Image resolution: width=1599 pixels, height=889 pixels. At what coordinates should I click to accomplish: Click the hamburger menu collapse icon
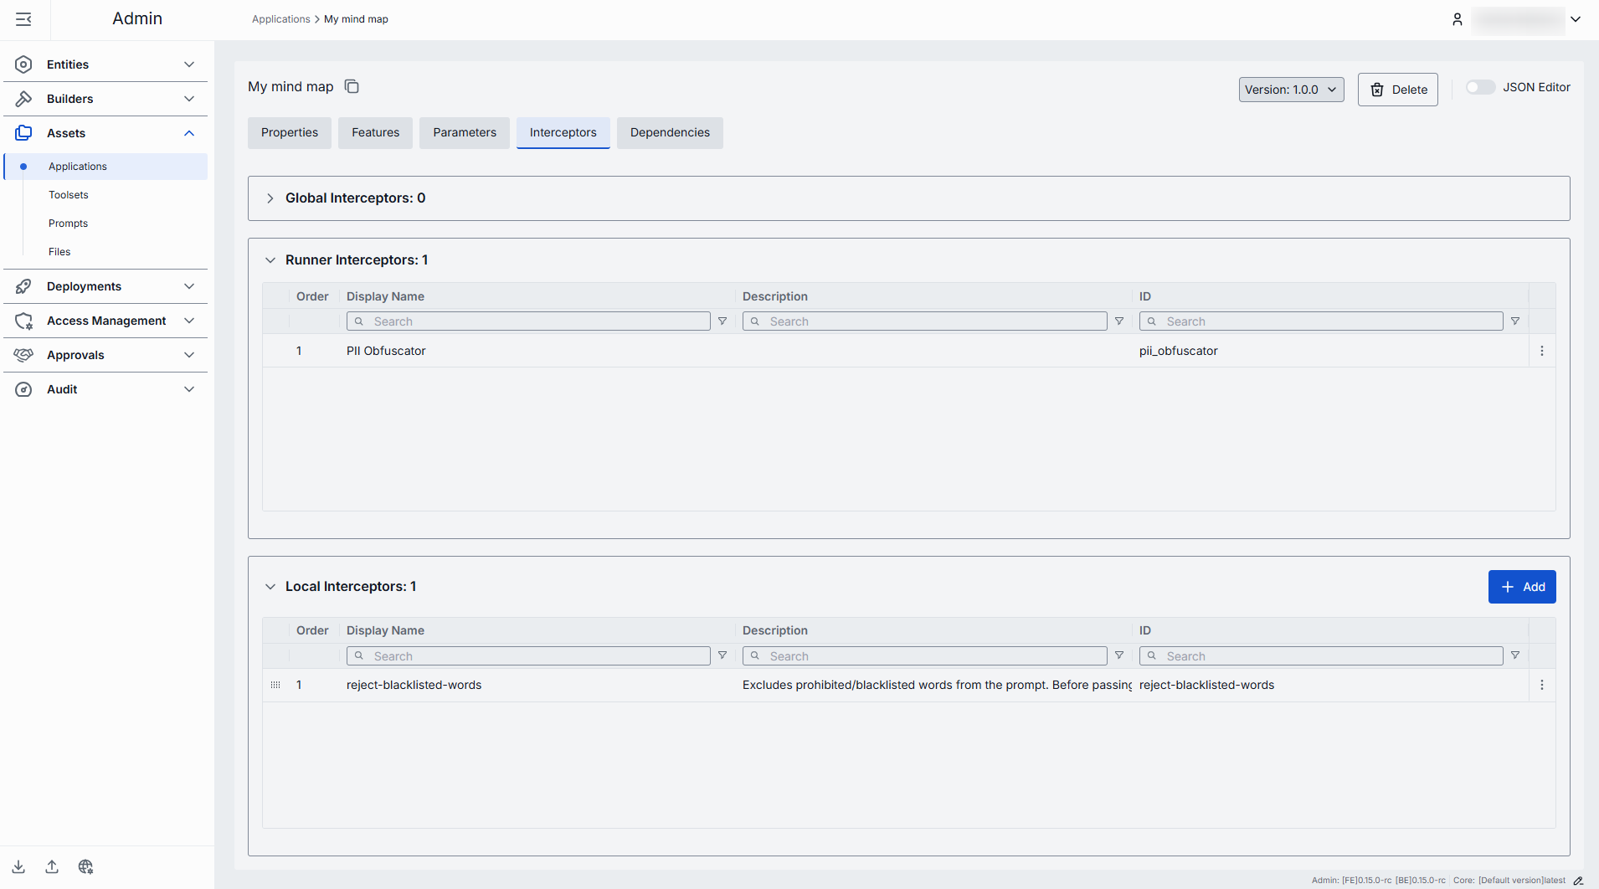pos(23,19)
